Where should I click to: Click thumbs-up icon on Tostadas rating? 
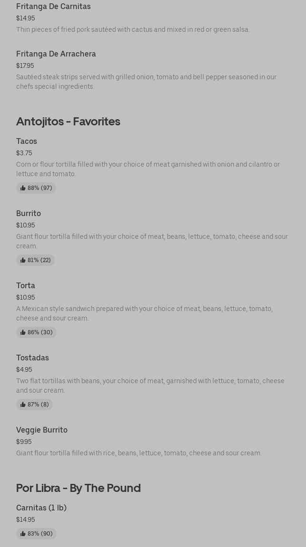(23, 405)
